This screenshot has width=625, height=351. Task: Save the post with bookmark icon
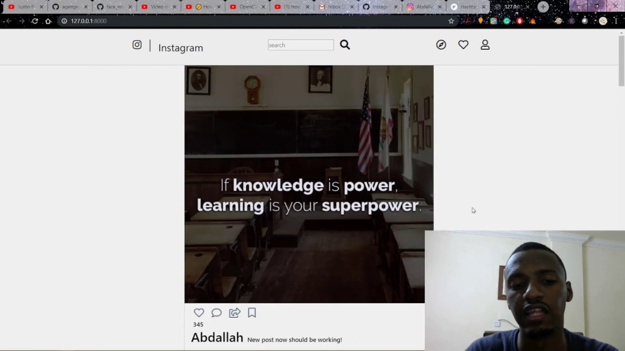(x=252, y=313)
